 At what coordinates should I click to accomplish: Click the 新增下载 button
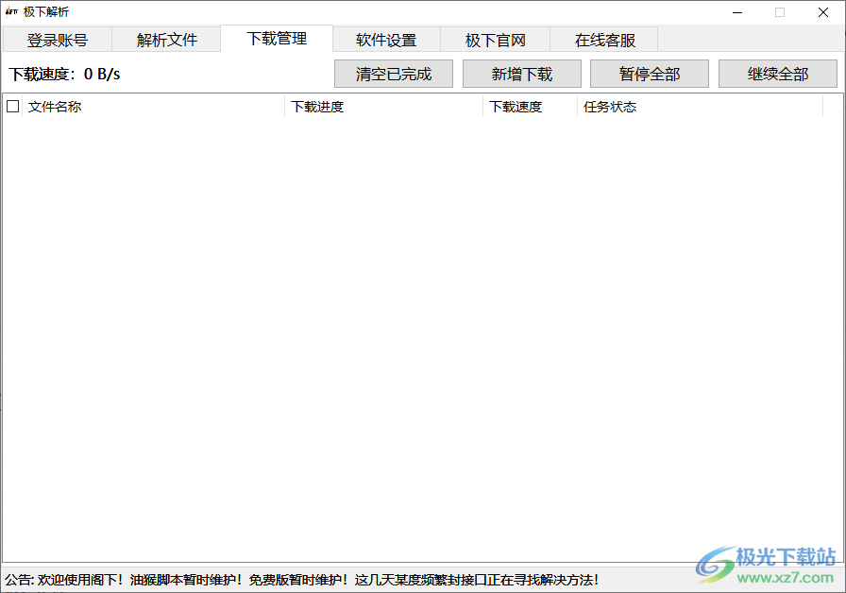pyautogui.click(x=522, y=74)
